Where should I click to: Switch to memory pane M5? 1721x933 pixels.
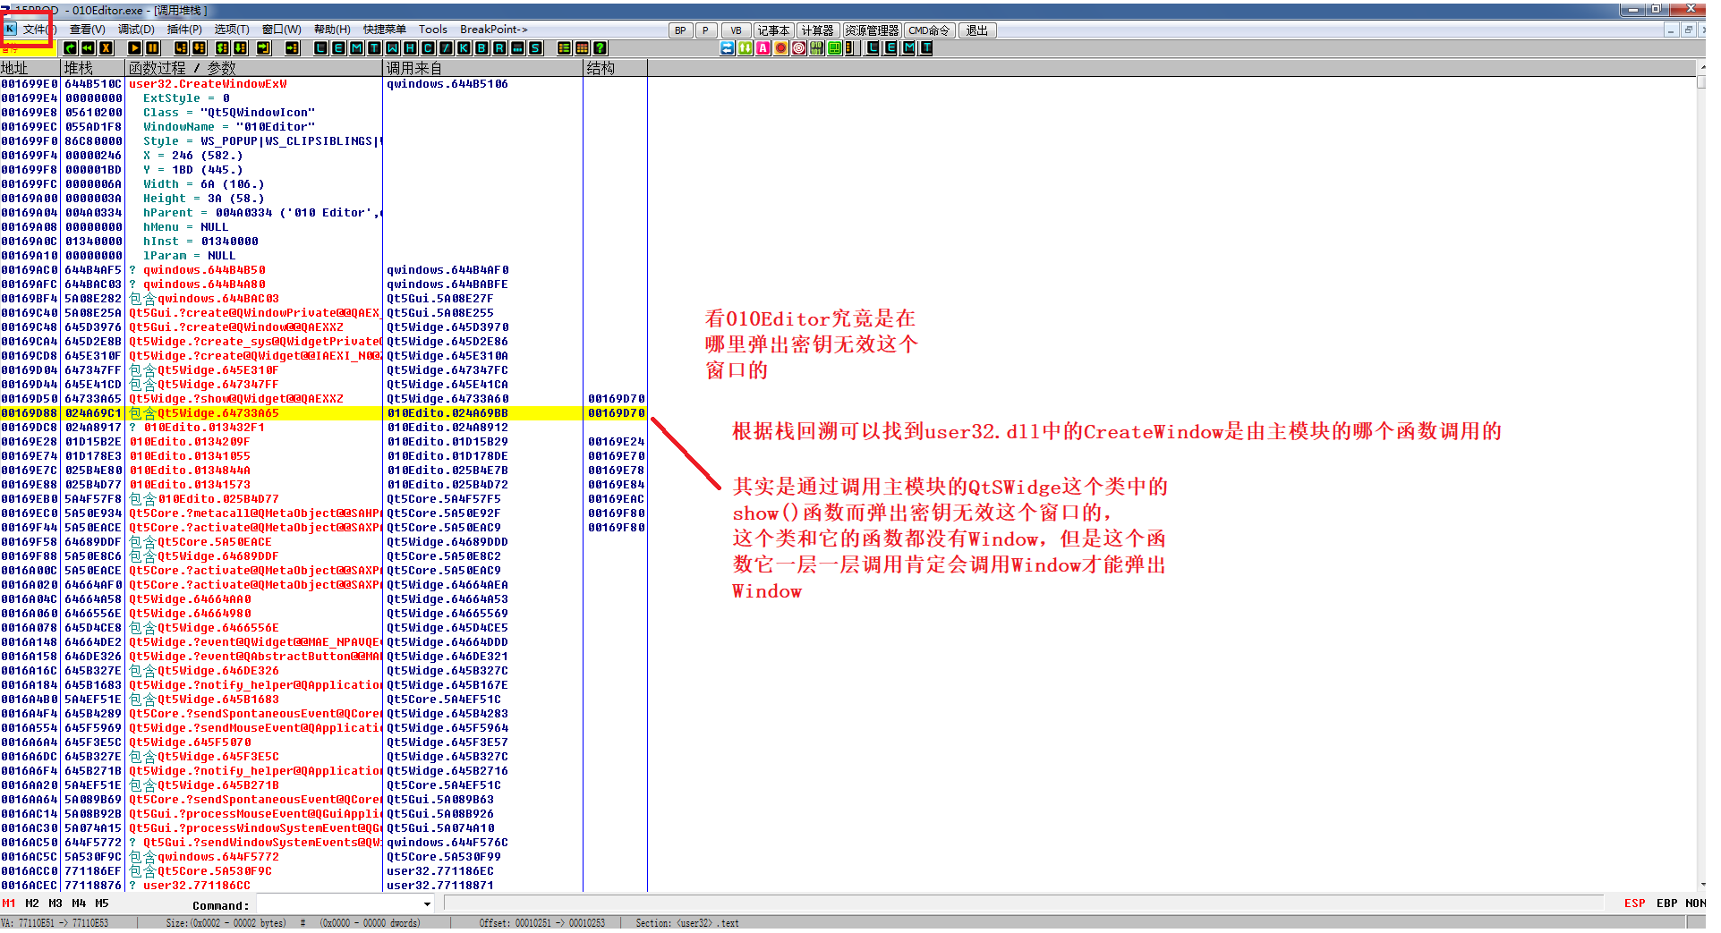[102, 903]
